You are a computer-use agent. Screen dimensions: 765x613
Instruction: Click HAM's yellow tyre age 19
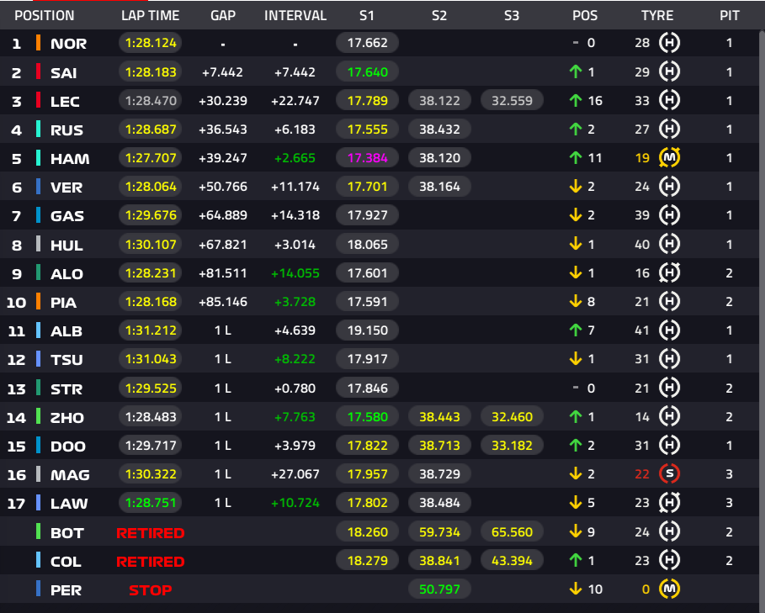(x=642, y=158)
